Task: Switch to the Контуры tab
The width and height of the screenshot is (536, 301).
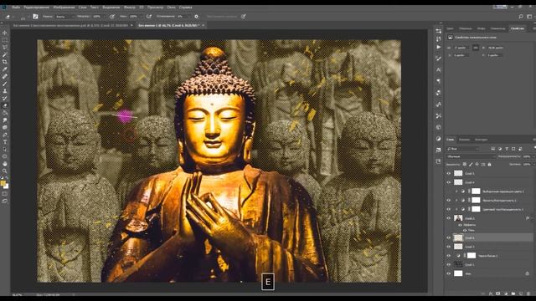Action: pyautogui.click(x=481, y=140)
